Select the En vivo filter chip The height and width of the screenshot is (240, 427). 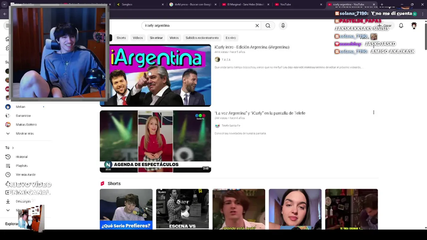(231, 38)
